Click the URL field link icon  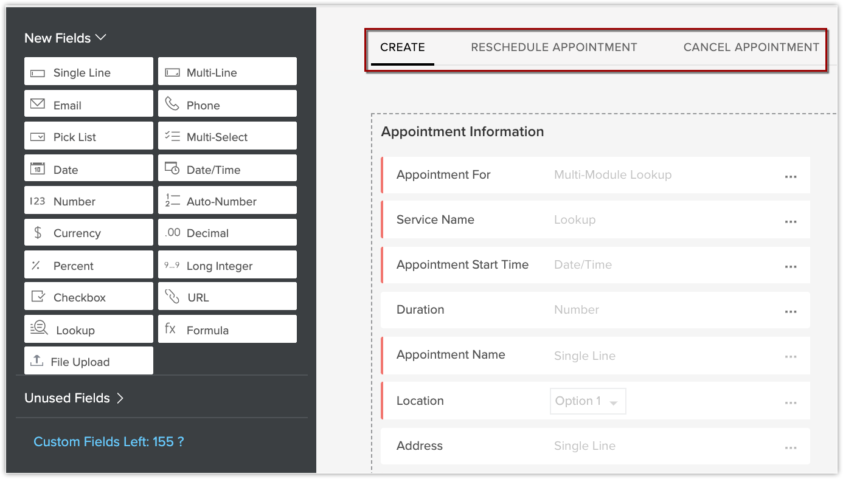pyautogui.click(x=172, y=297)
